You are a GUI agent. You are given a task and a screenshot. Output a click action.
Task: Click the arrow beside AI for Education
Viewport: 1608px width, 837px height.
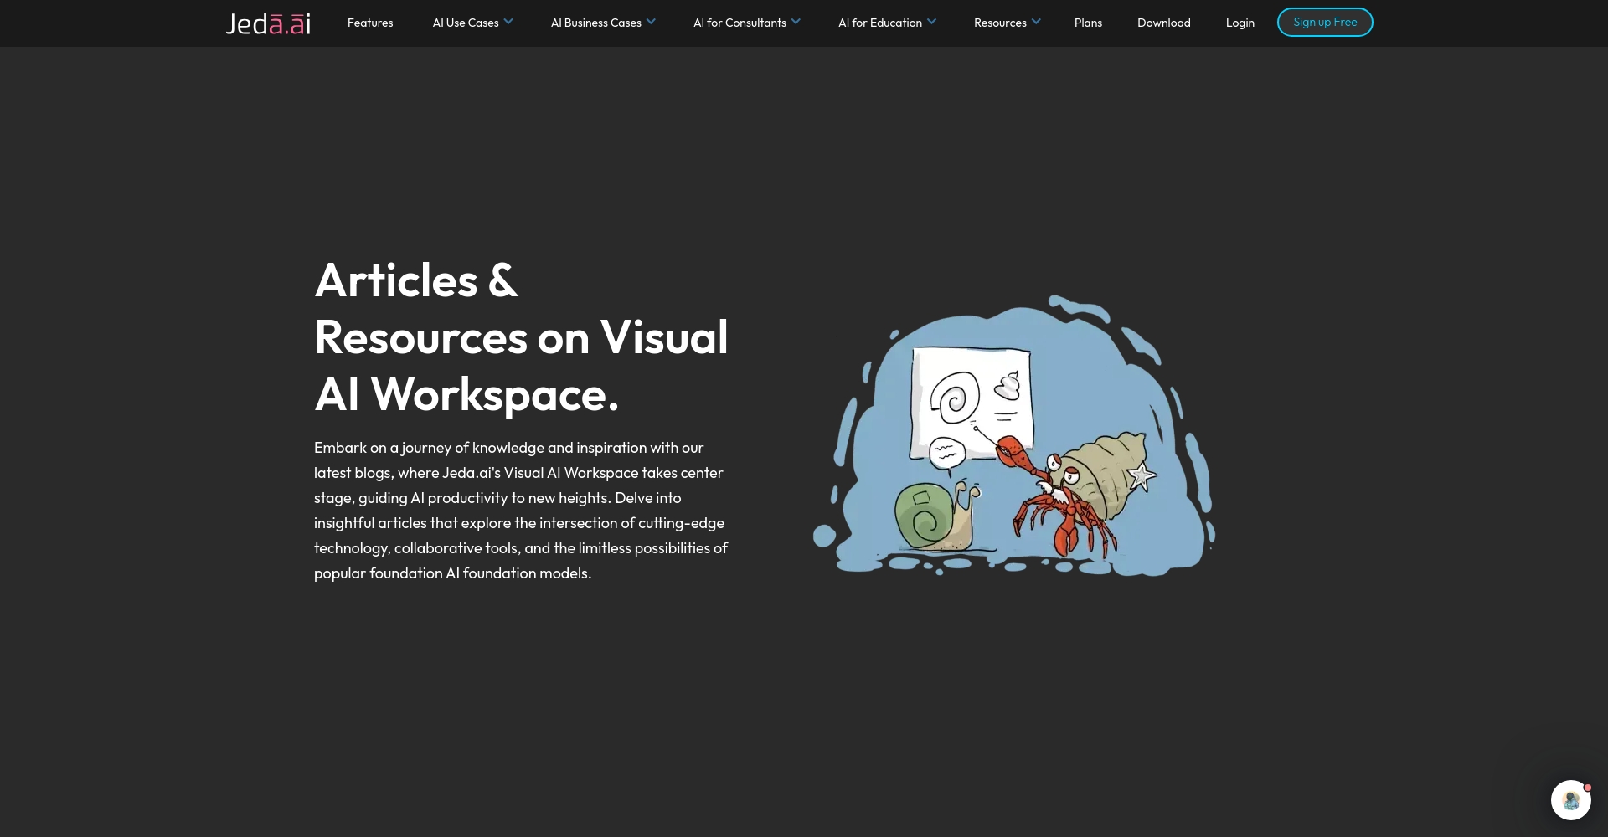pyautogui.click(x=931, y=22)
